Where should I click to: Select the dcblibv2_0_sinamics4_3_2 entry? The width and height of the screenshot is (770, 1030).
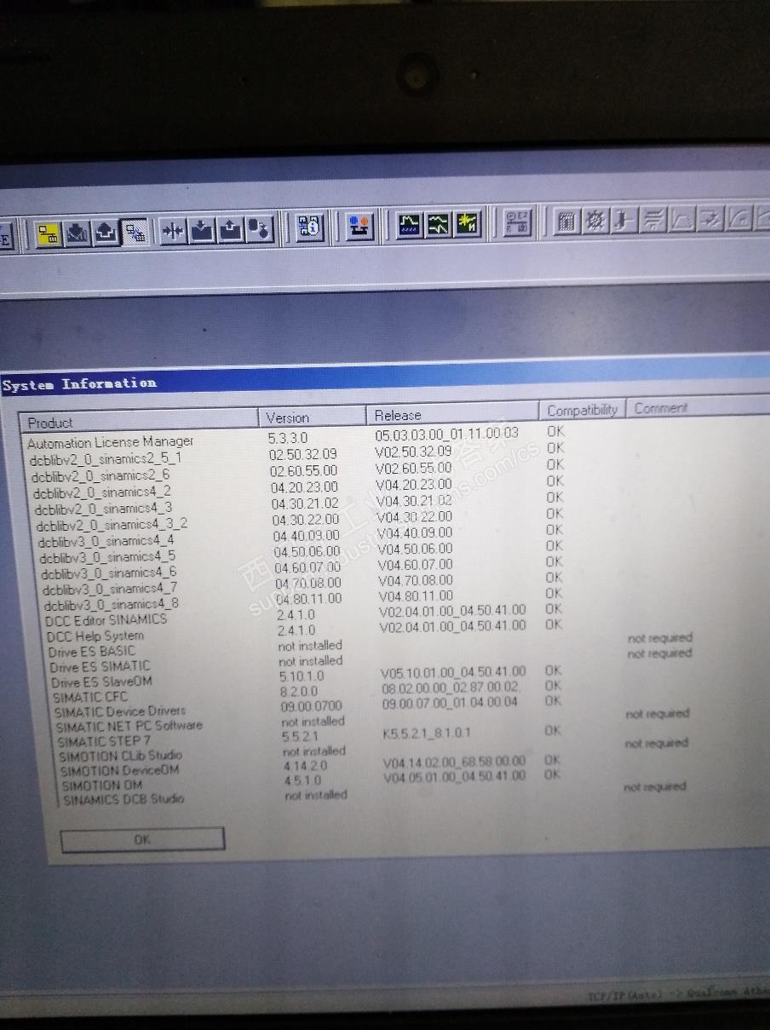click(x=112, y=525)
